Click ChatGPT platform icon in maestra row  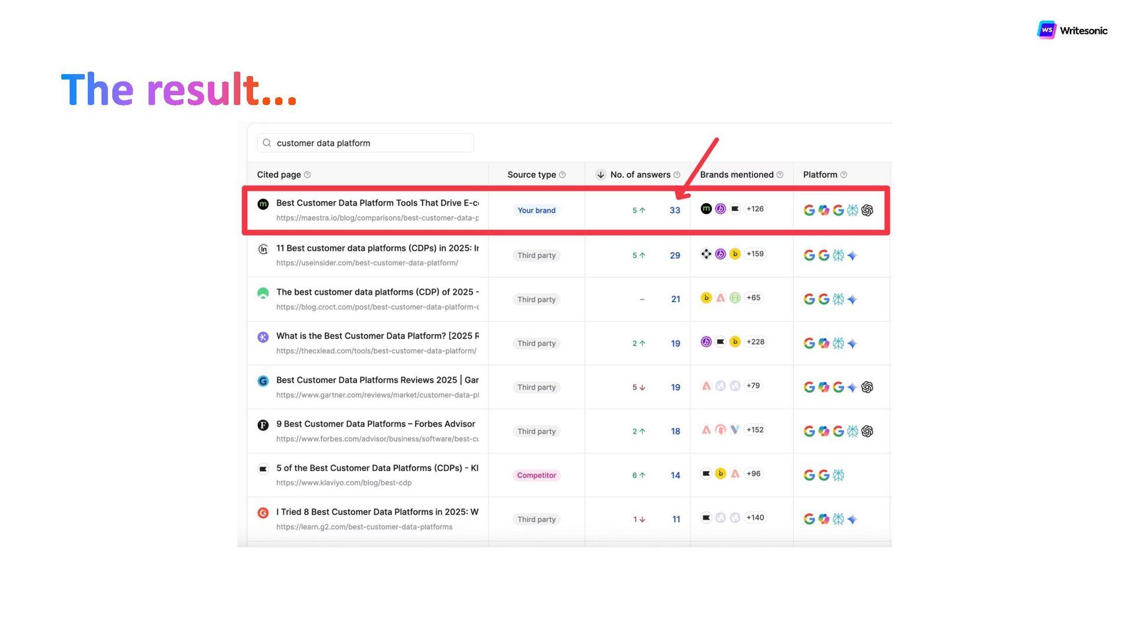coord(867,210)
